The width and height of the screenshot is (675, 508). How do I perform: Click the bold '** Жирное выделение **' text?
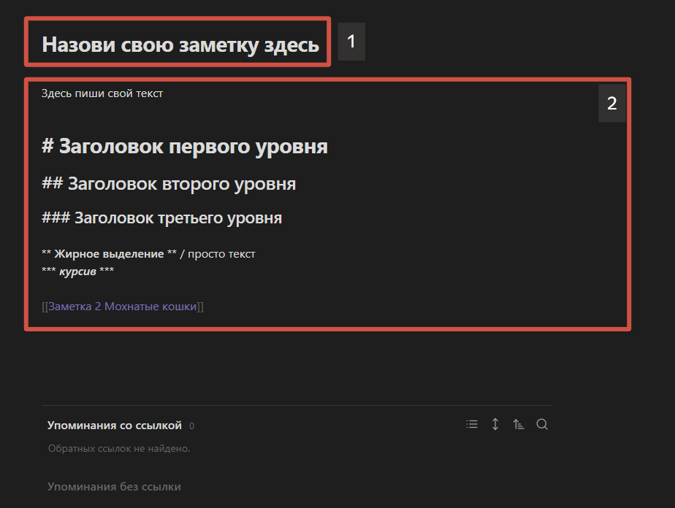tap(109, 254)
